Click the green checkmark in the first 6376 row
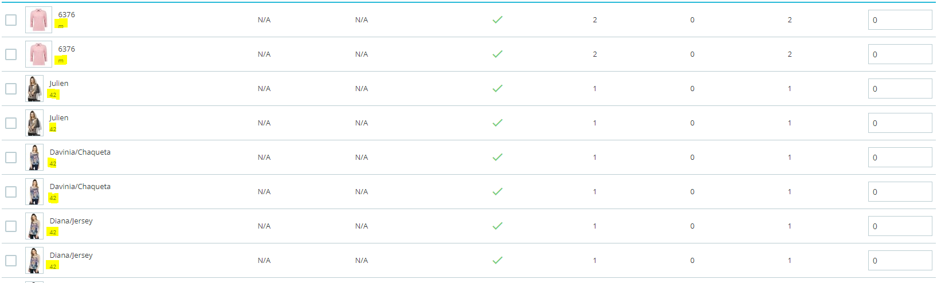 point(497,19)
